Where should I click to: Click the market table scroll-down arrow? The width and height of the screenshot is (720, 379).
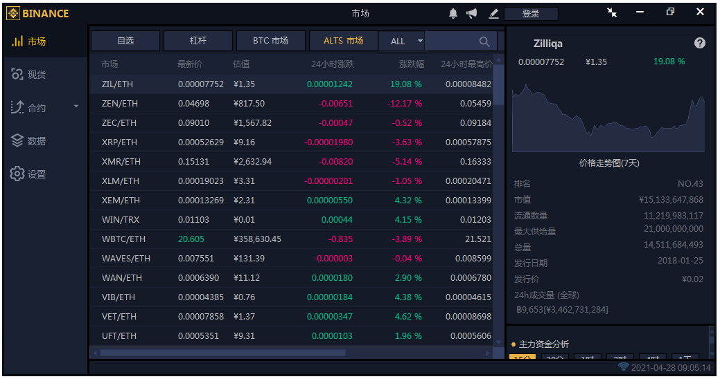click(499, 342)
